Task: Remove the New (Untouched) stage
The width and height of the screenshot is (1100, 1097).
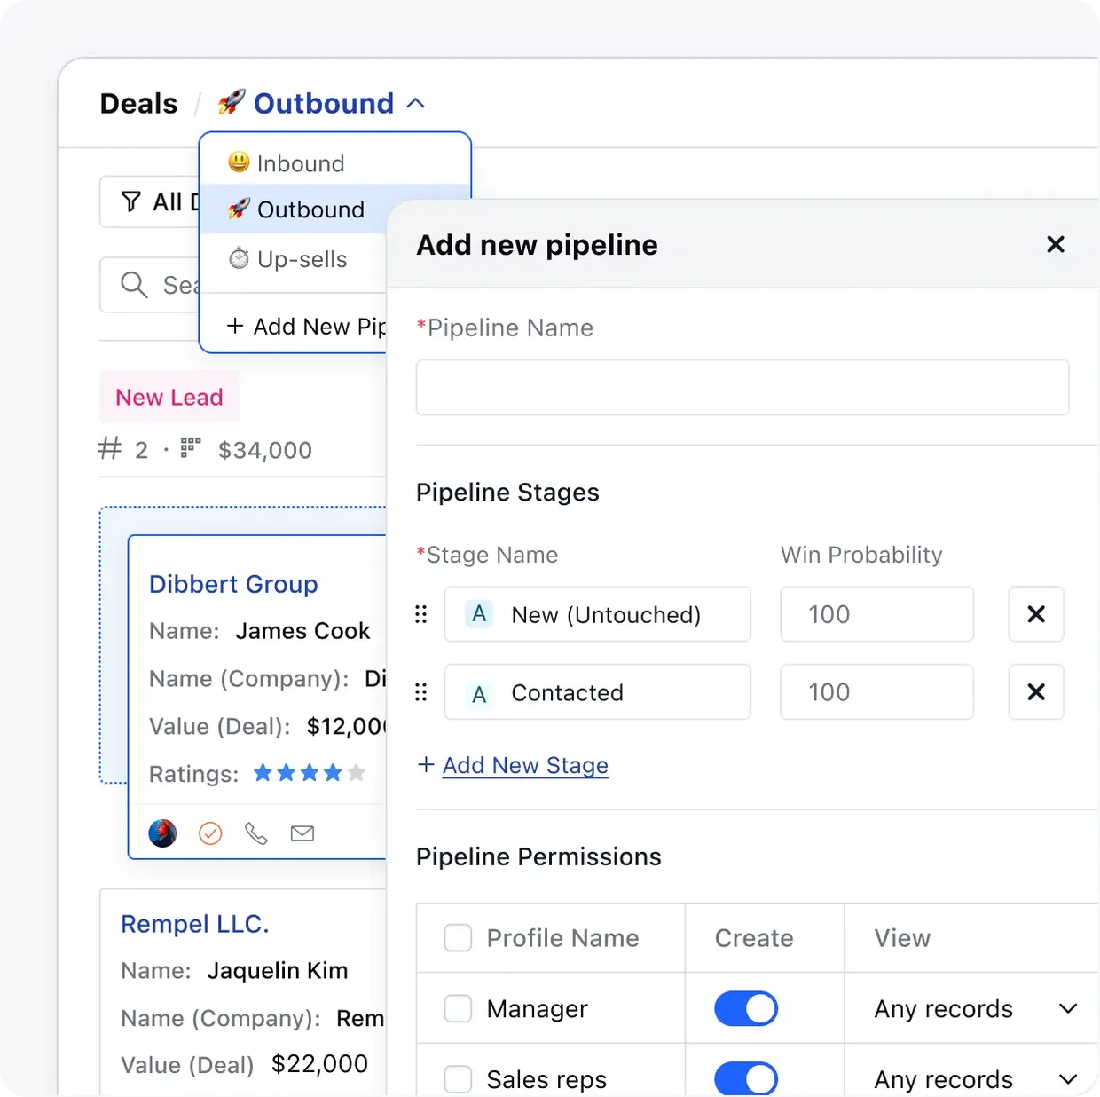Action: 1036,614
